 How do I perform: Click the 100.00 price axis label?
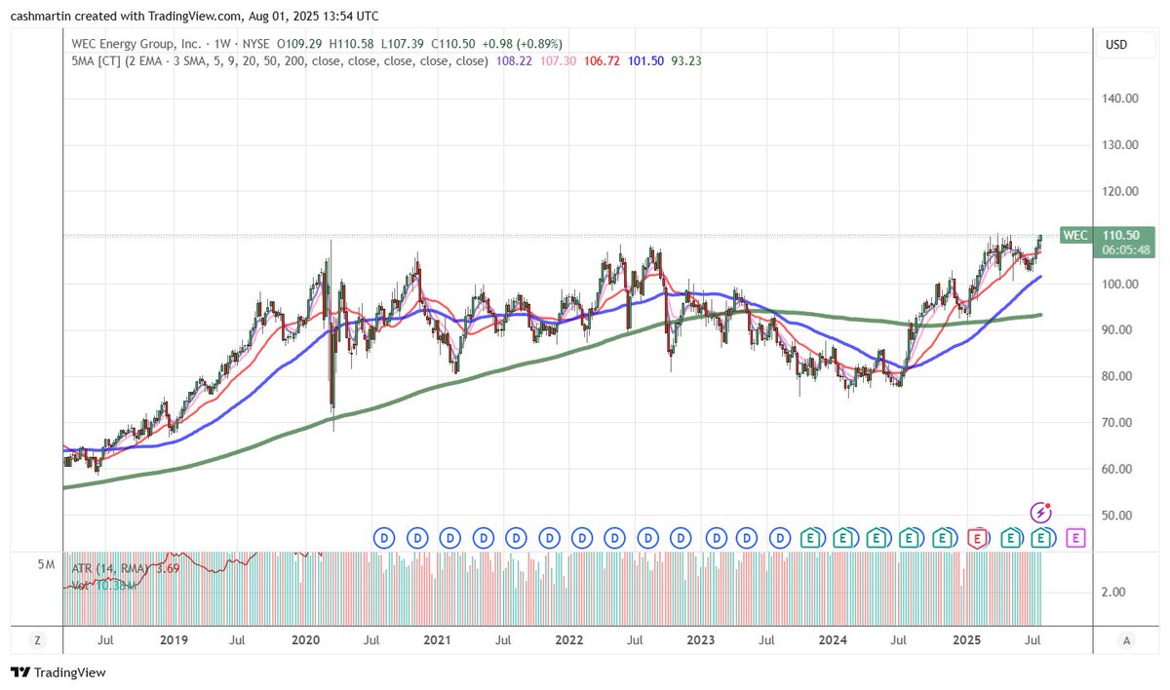(1121, 284)
